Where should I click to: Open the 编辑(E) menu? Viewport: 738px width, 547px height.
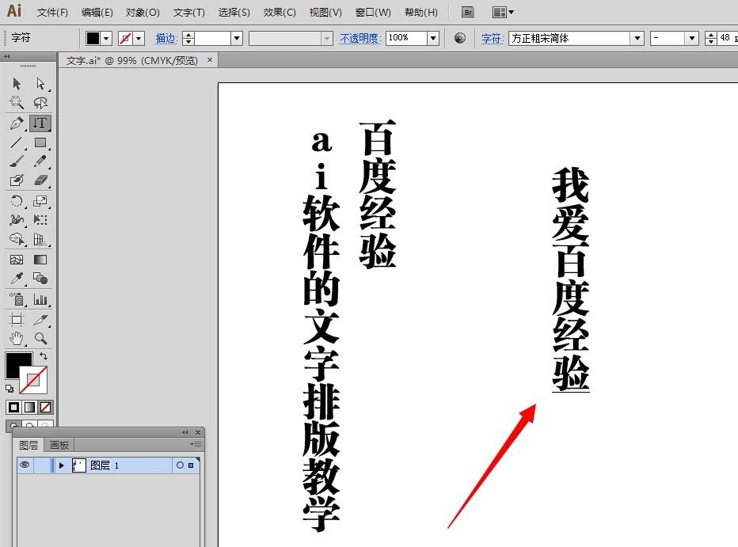[x=97, y=12]
